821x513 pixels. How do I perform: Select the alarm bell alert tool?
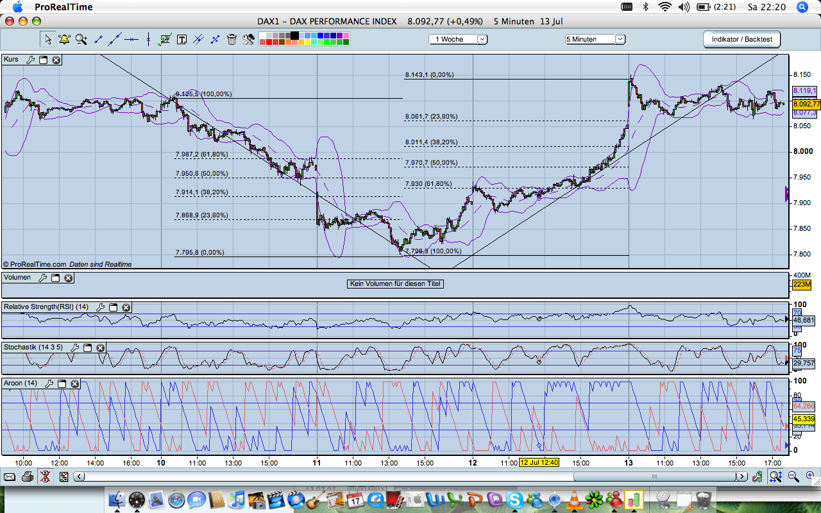pyautogui.click(x=64, y=39)
